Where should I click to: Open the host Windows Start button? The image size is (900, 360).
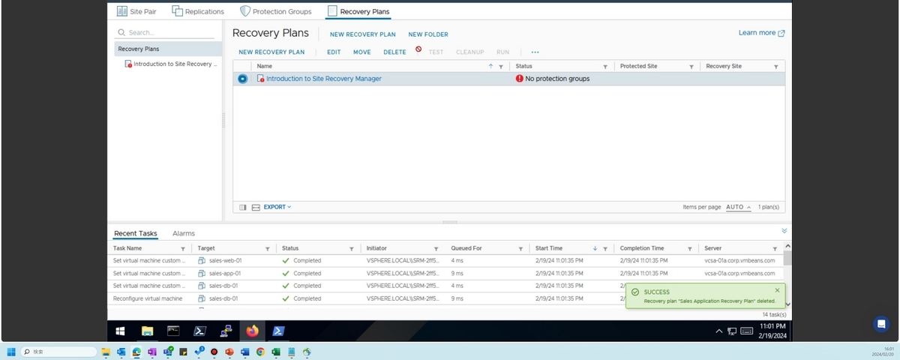pyautogui.click(x=11, y=352)
